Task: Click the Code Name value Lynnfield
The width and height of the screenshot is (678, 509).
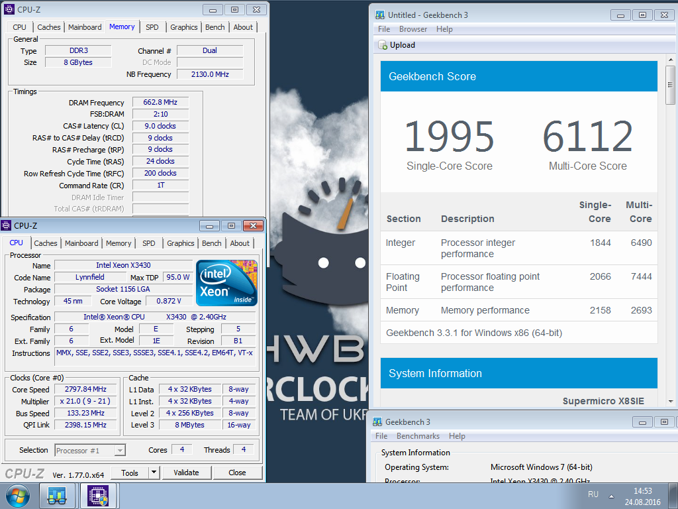Action: (90, 277)
